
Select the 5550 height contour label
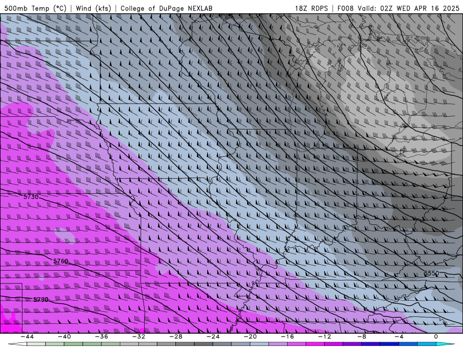(x=432, y=273)
